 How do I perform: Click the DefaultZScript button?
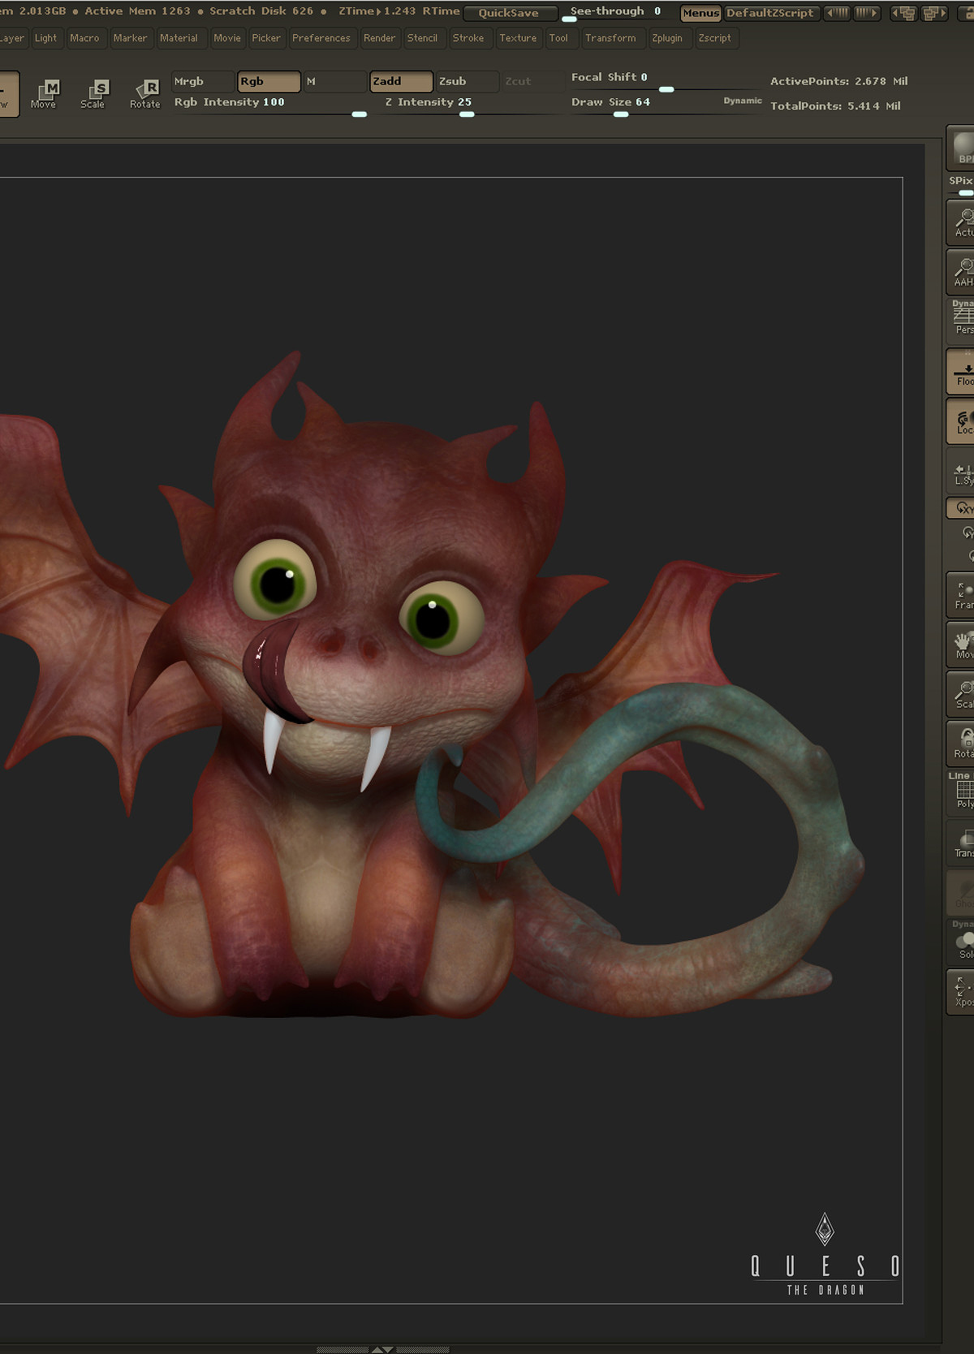tap(770, 13)
